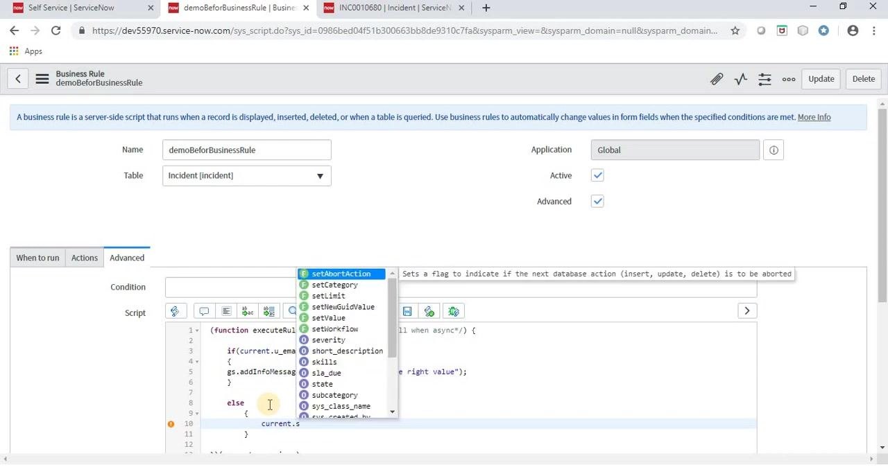Pick sla_due from autocomplete suggestions
Viewport: 888px width, 467px height.
click(341, 373)
